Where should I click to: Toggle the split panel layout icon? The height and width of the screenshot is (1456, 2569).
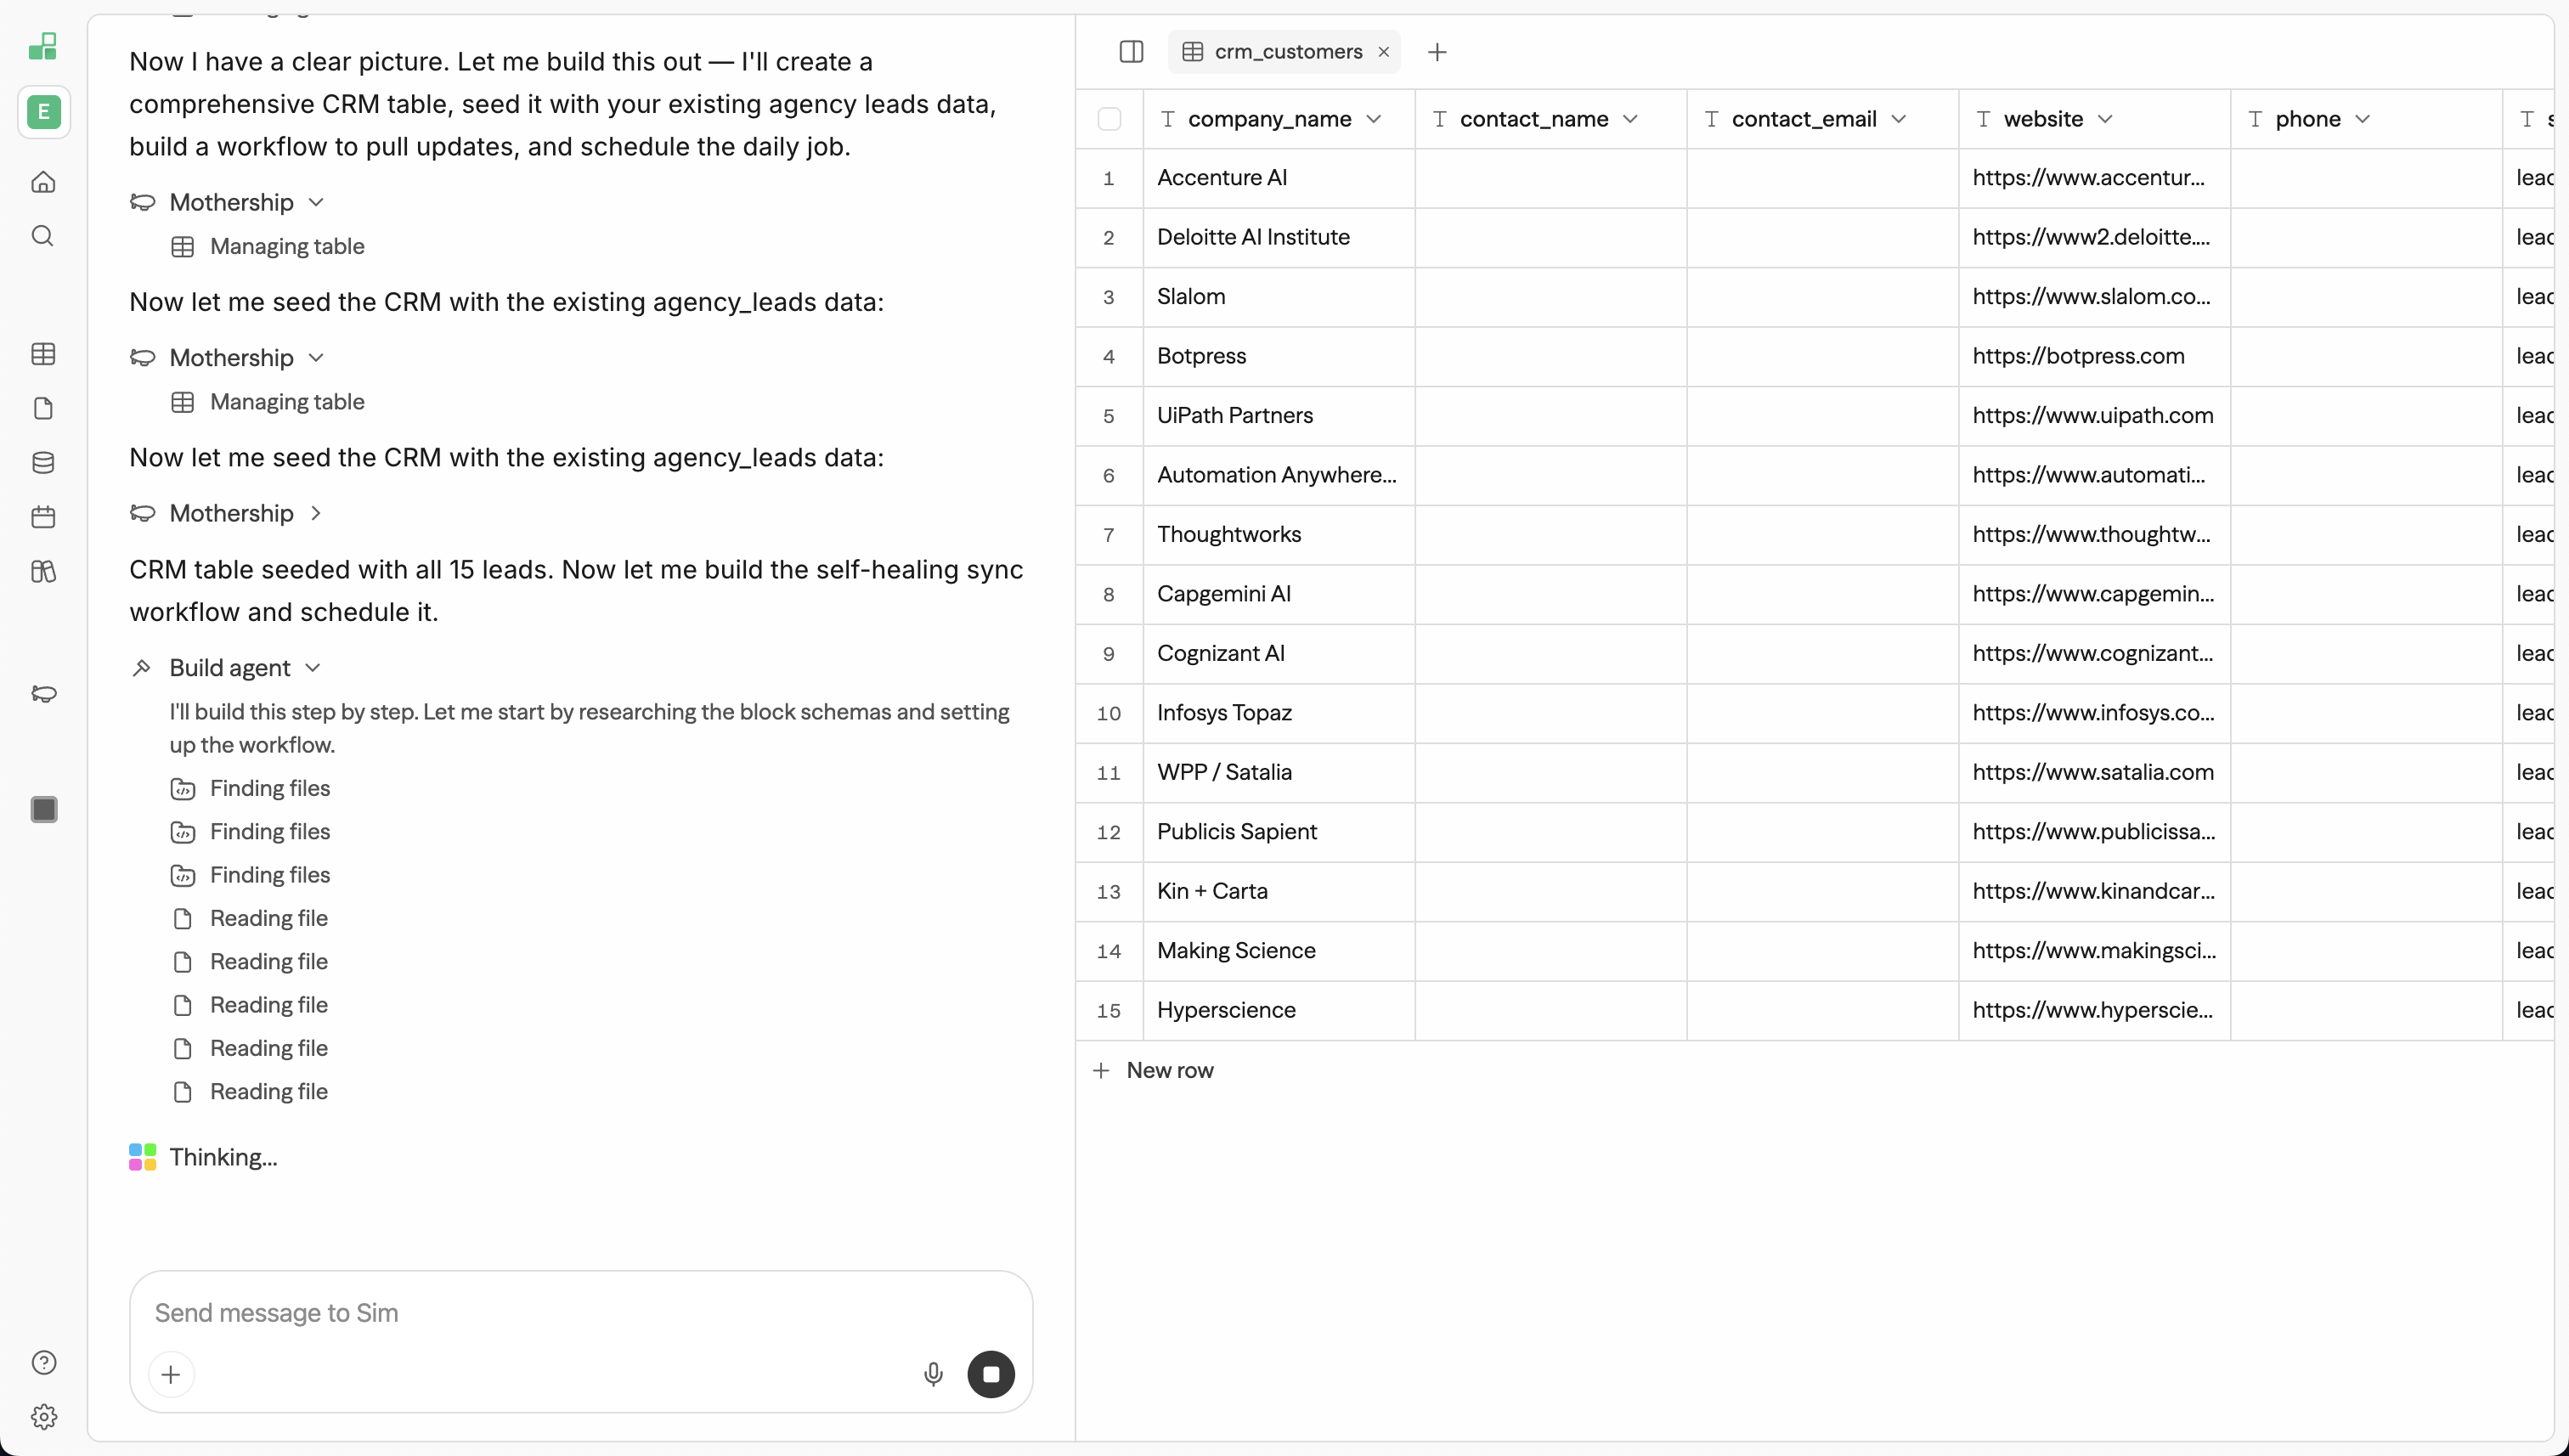click(x=1131, y=52)
